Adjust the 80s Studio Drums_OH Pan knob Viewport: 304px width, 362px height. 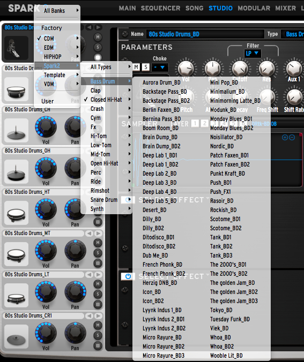pos(75,168)
